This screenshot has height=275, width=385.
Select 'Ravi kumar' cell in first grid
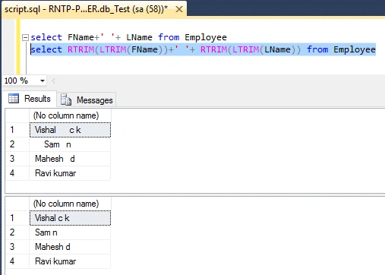point(70,173)
